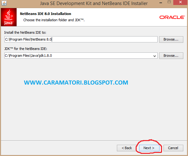The image size is (188, 156).
Task: Click the JDK path combo box text
Action: (x=28, y=56)
